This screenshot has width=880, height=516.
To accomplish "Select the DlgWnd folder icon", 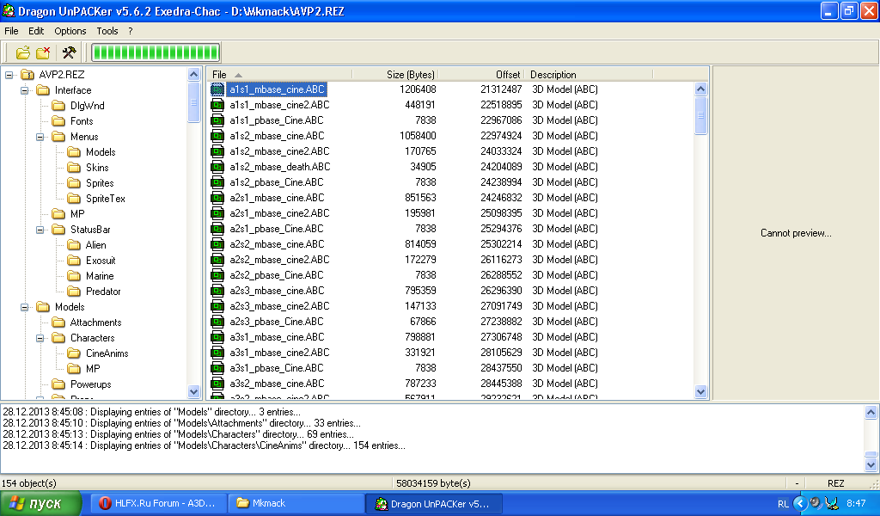I will tap(58, 106).
